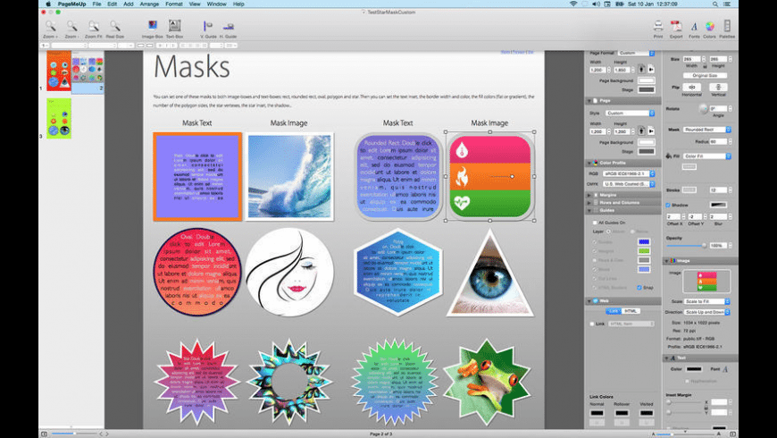Toggle the Shadow checkbox

(x=670, y=205)
